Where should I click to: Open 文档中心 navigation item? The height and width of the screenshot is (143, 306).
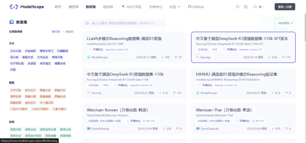coord(156,7)
